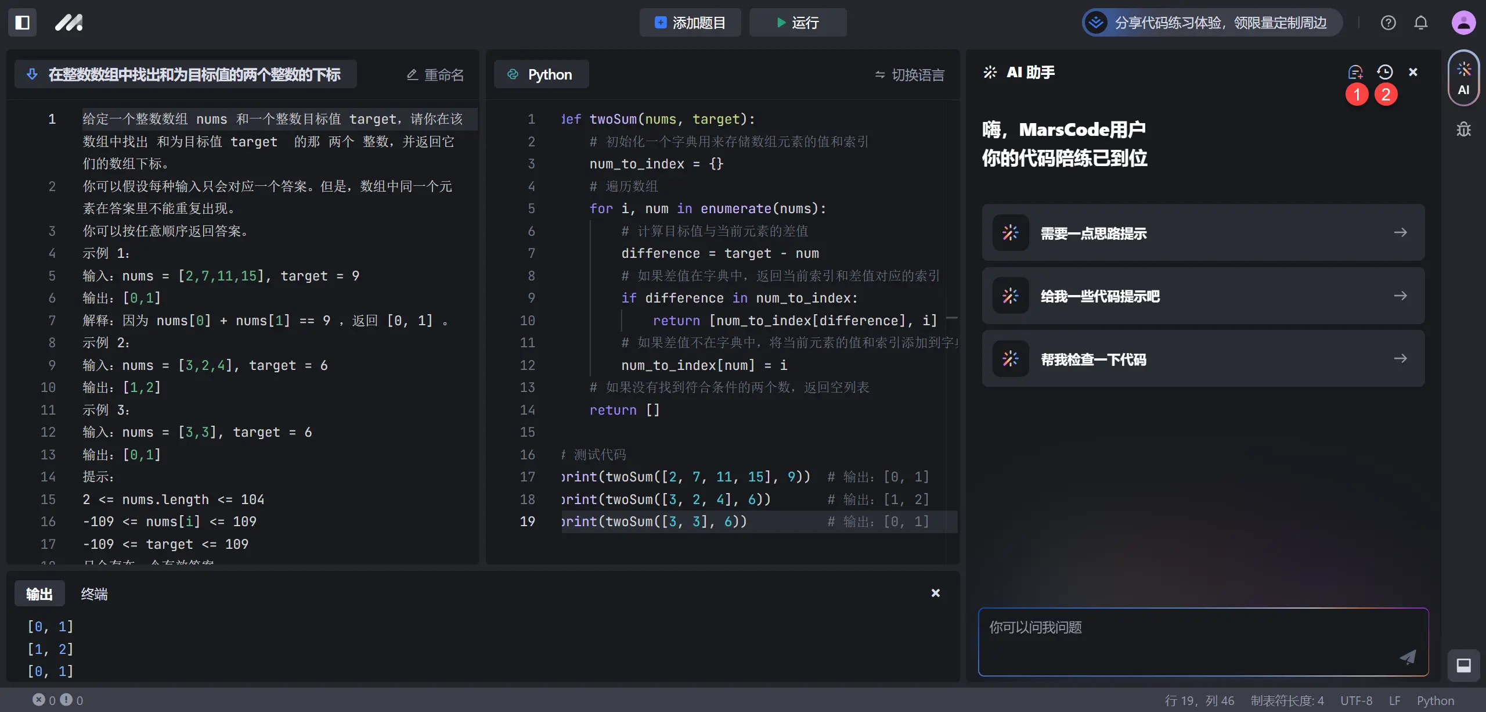
Task: Open the AI chat history clock icon
Action: pyautogui.click(x=1384, y=72)
